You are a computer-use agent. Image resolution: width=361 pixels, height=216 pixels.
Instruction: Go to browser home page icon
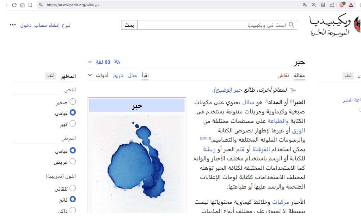22,5
